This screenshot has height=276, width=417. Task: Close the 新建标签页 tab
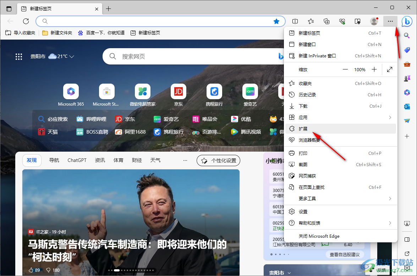click(97, 9)
